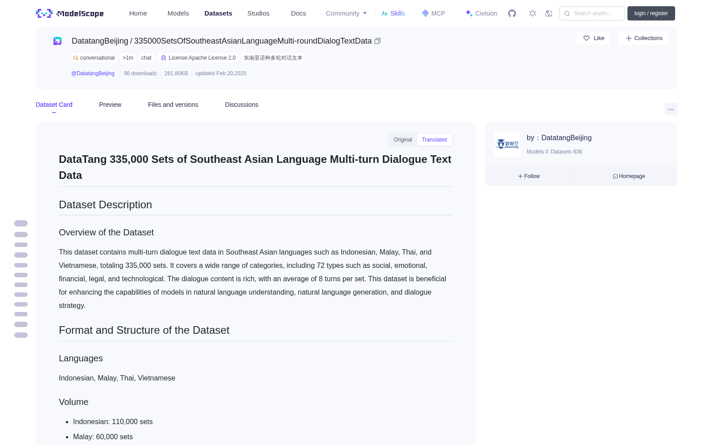This screenshot has height=445, width=713.
Task: Jump via last outline marker on left rail
Action: point(21,335)
